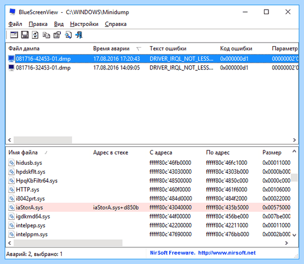Sort by Файл дампа column header

pyautogui.click(x=24, y=49)
